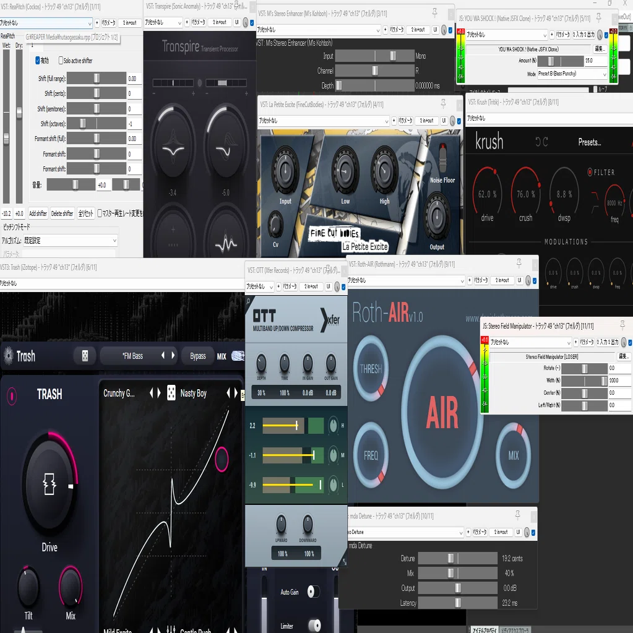Click the 全リセット button in ReaPitch

[85, 213]
